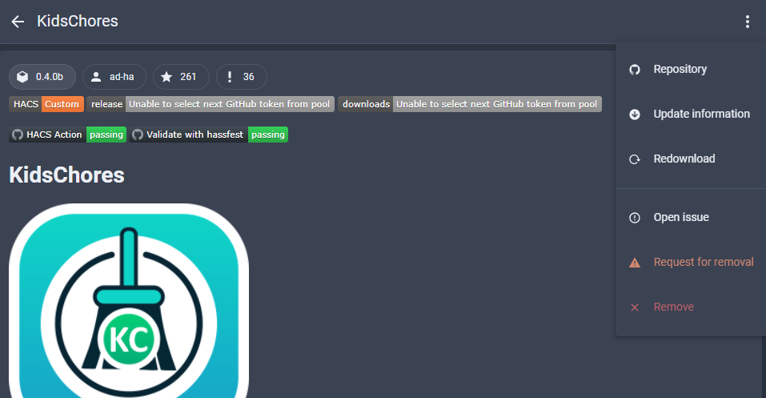Viewport: 766px width, 398px height.
Task: Select Repository from the menu
Action: (691, 70)
